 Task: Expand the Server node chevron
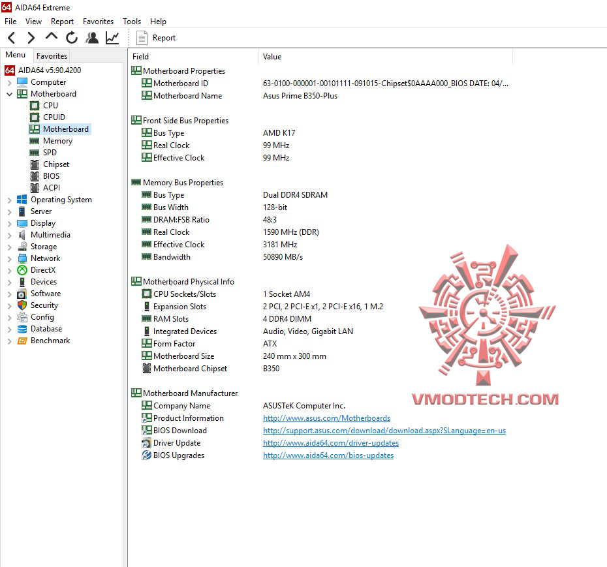click(x=10, y=211)
